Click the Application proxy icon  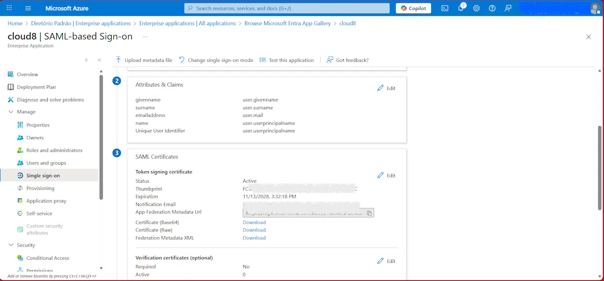20,200
